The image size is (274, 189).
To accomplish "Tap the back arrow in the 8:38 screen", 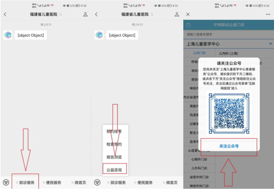I will coord(5,14).
